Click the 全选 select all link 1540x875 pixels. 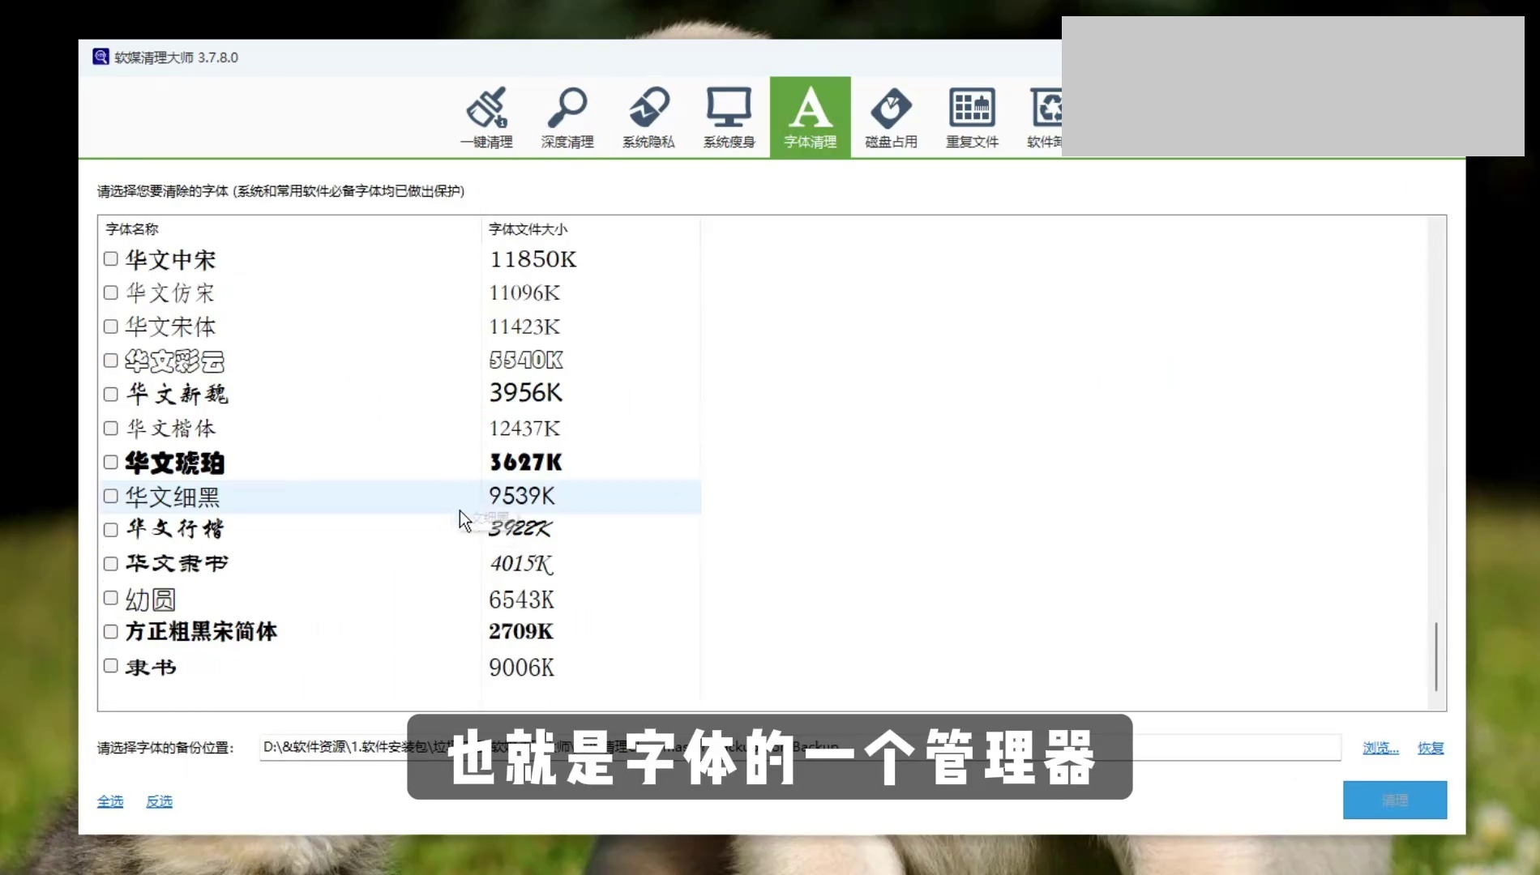(110, 801)
